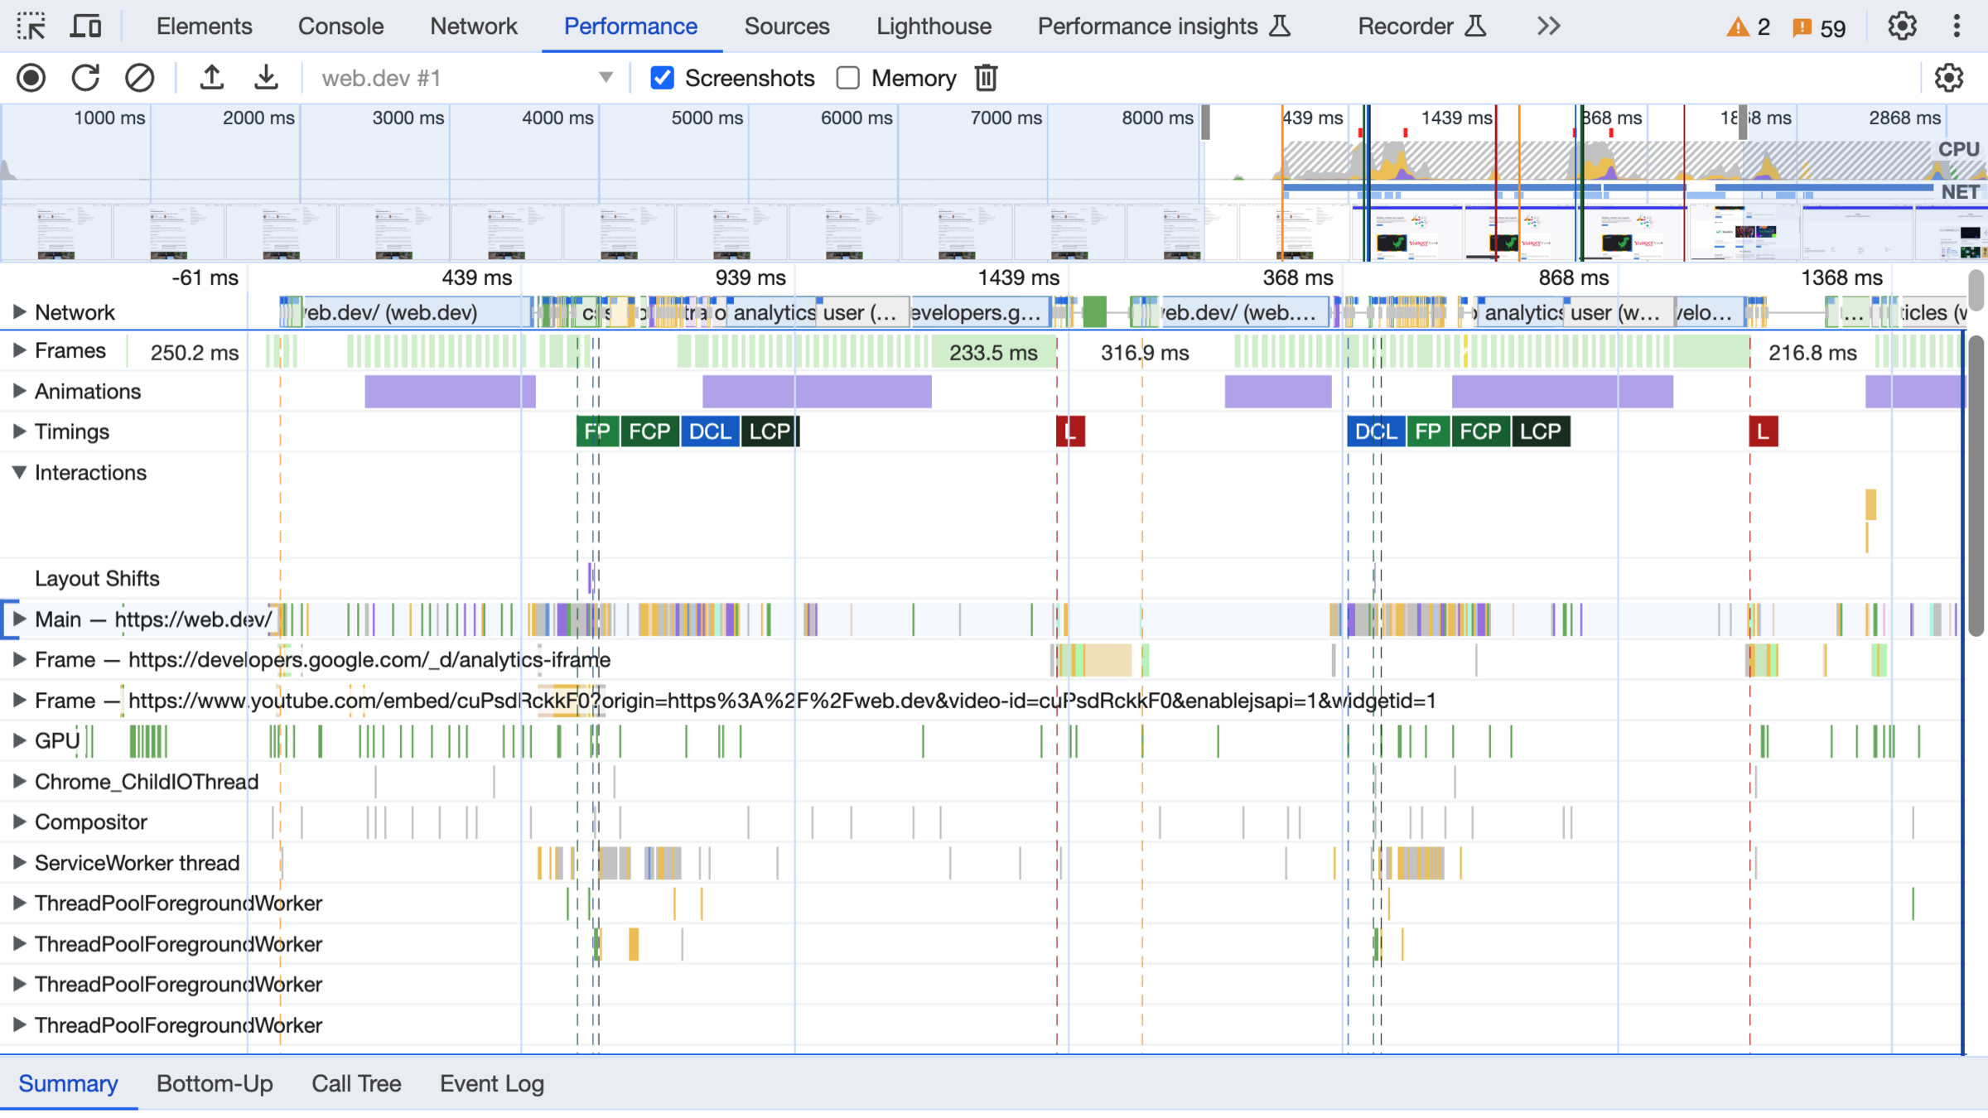This screenshot has height=1118, width=1988.
Task: Click the first LCP timing marker
Action: tap(770, 431)
